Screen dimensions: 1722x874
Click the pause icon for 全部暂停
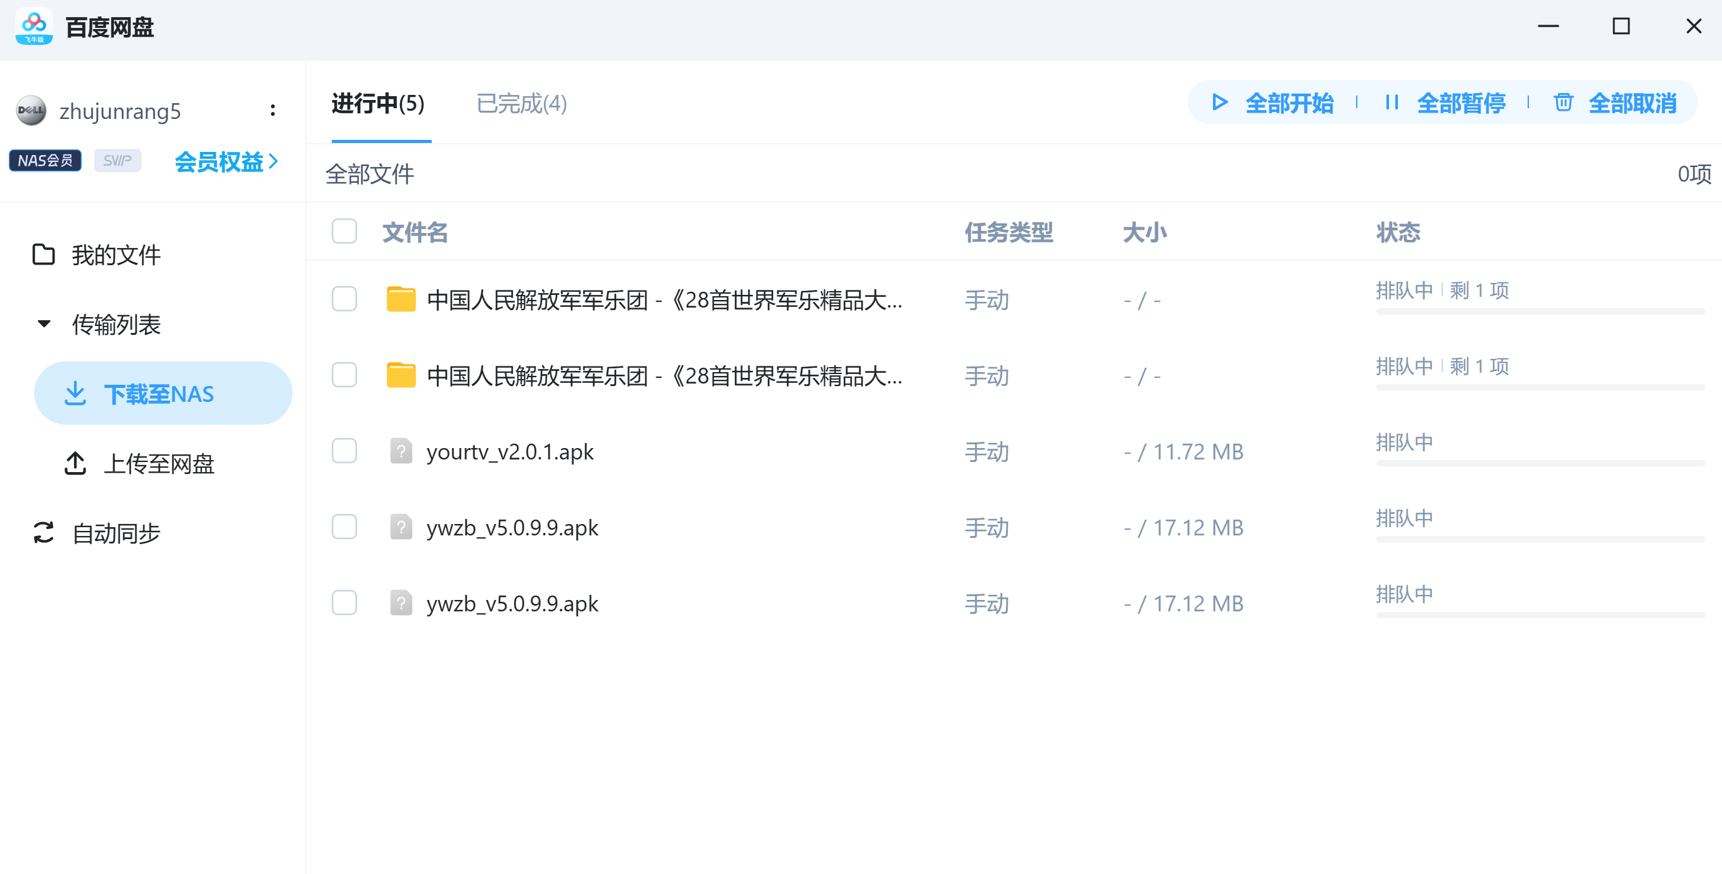click(1392, 103)
